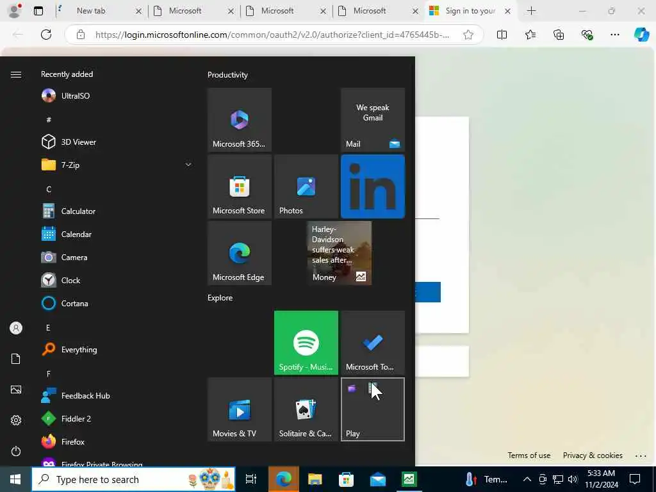This screenshot has width=656, height=492.
Task: Open Terms of use link
Action: click(x=529, y=455)
